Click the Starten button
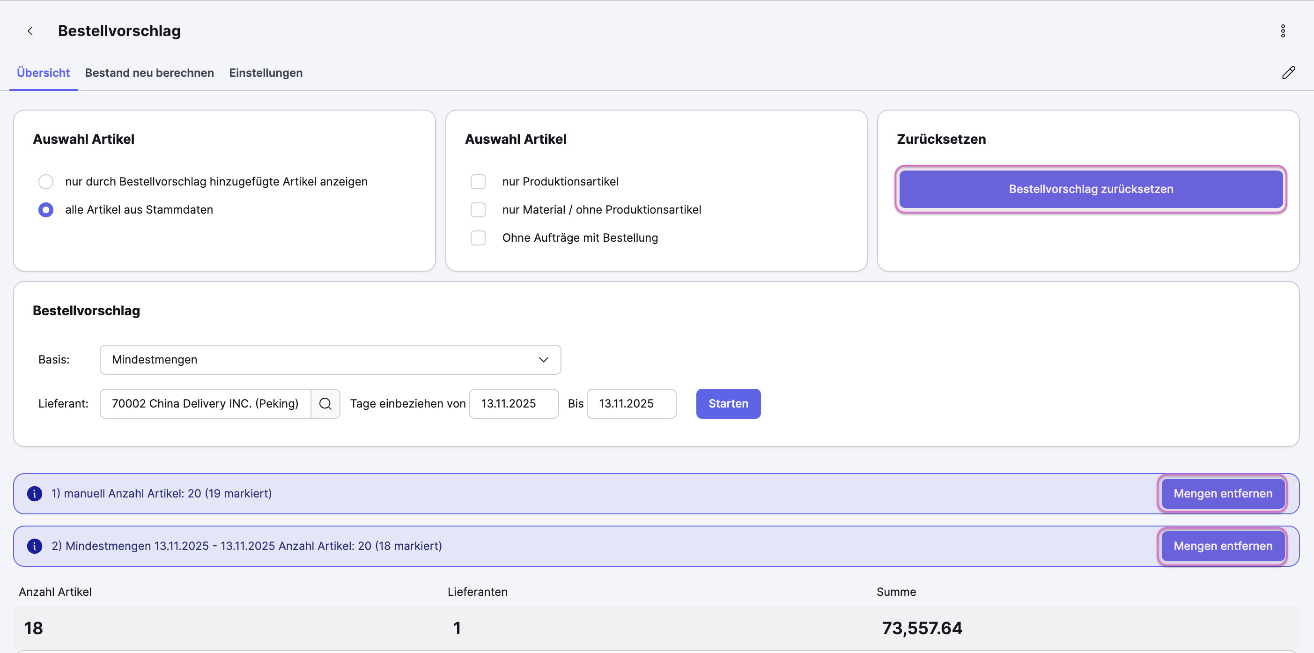The image size is (1314, 653). [x=728, y=403]
